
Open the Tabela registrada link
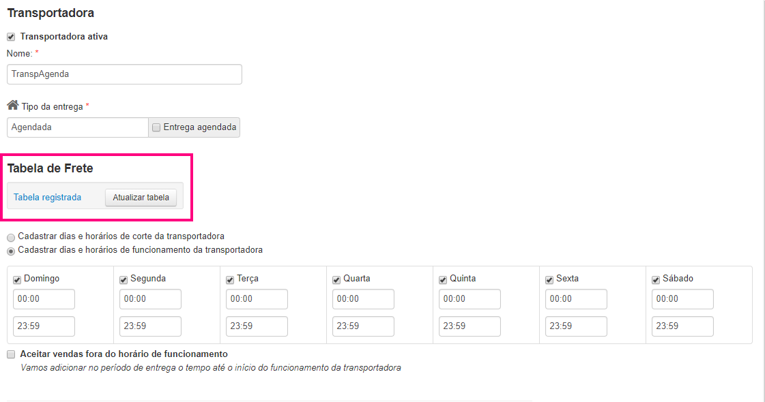coord(47,198)
